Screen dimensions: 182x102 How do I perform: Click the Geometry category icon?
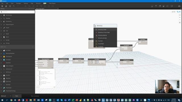pos(4,22)
